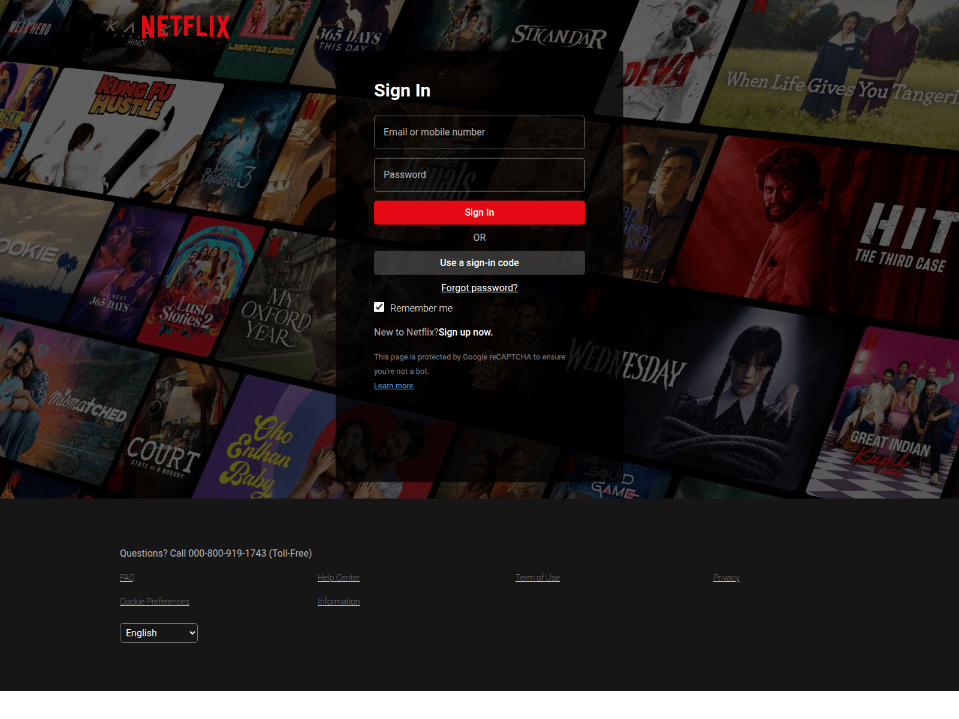Click the Information footer link
This screenshot has height=719, width=959.
(339, 602)
